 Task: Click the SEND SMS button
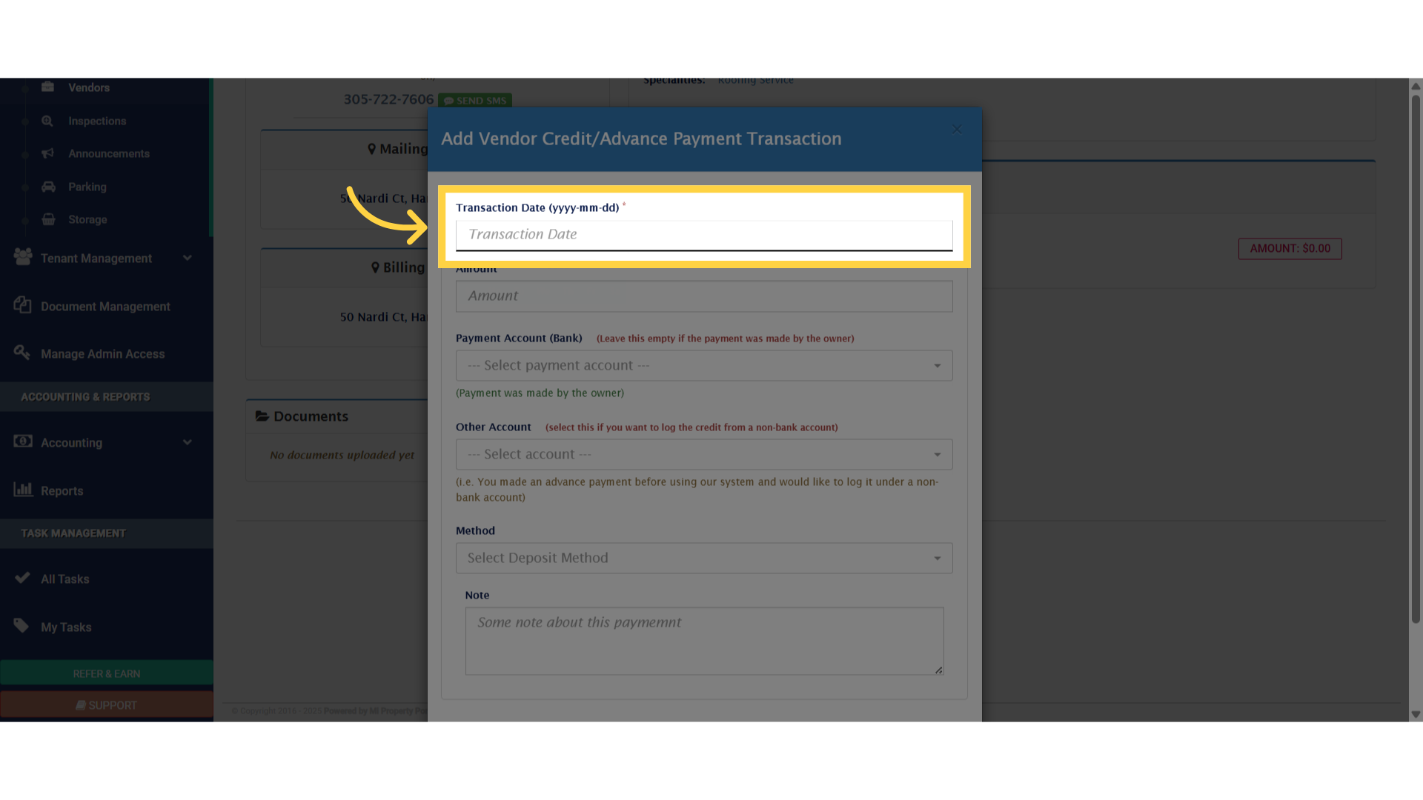475,100
